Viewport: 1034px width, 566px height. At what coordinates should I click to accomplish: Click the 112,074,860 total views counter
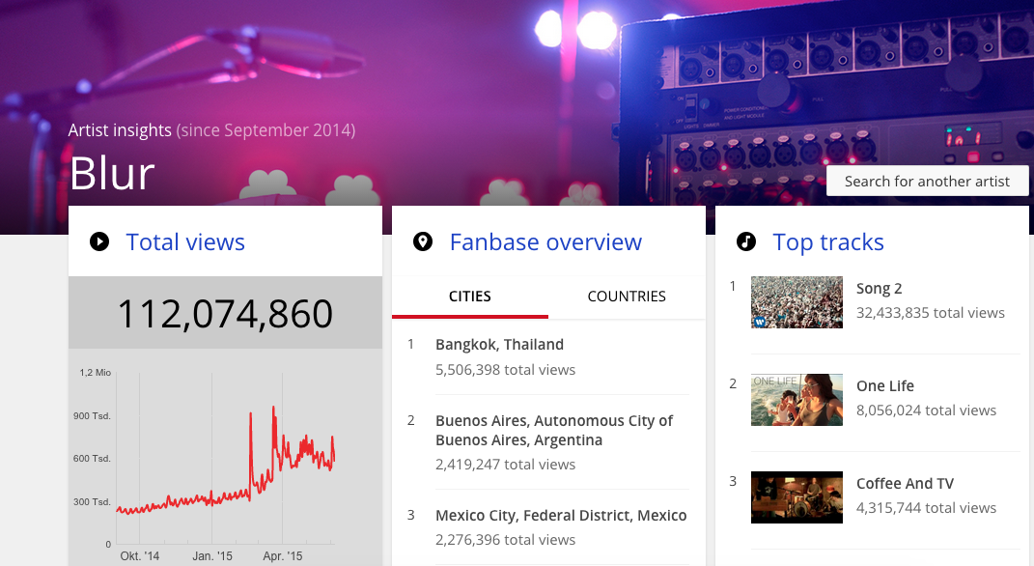tap(225, 313)
